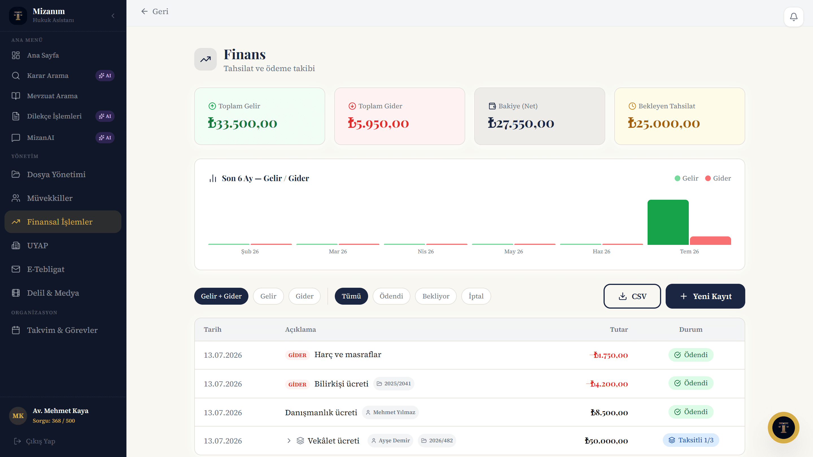Image resolution: width=813 pixels, height=457 pixels.
Task: Click the Sorgu: 368 / 500 counter
Action: 54,421
